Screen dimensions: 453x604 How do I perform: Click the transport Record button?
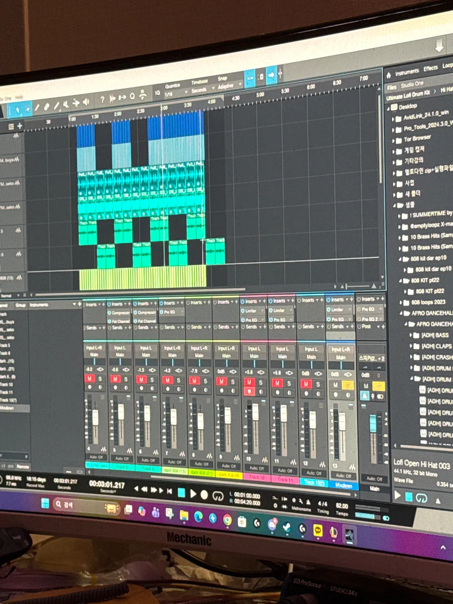[204, 495]
